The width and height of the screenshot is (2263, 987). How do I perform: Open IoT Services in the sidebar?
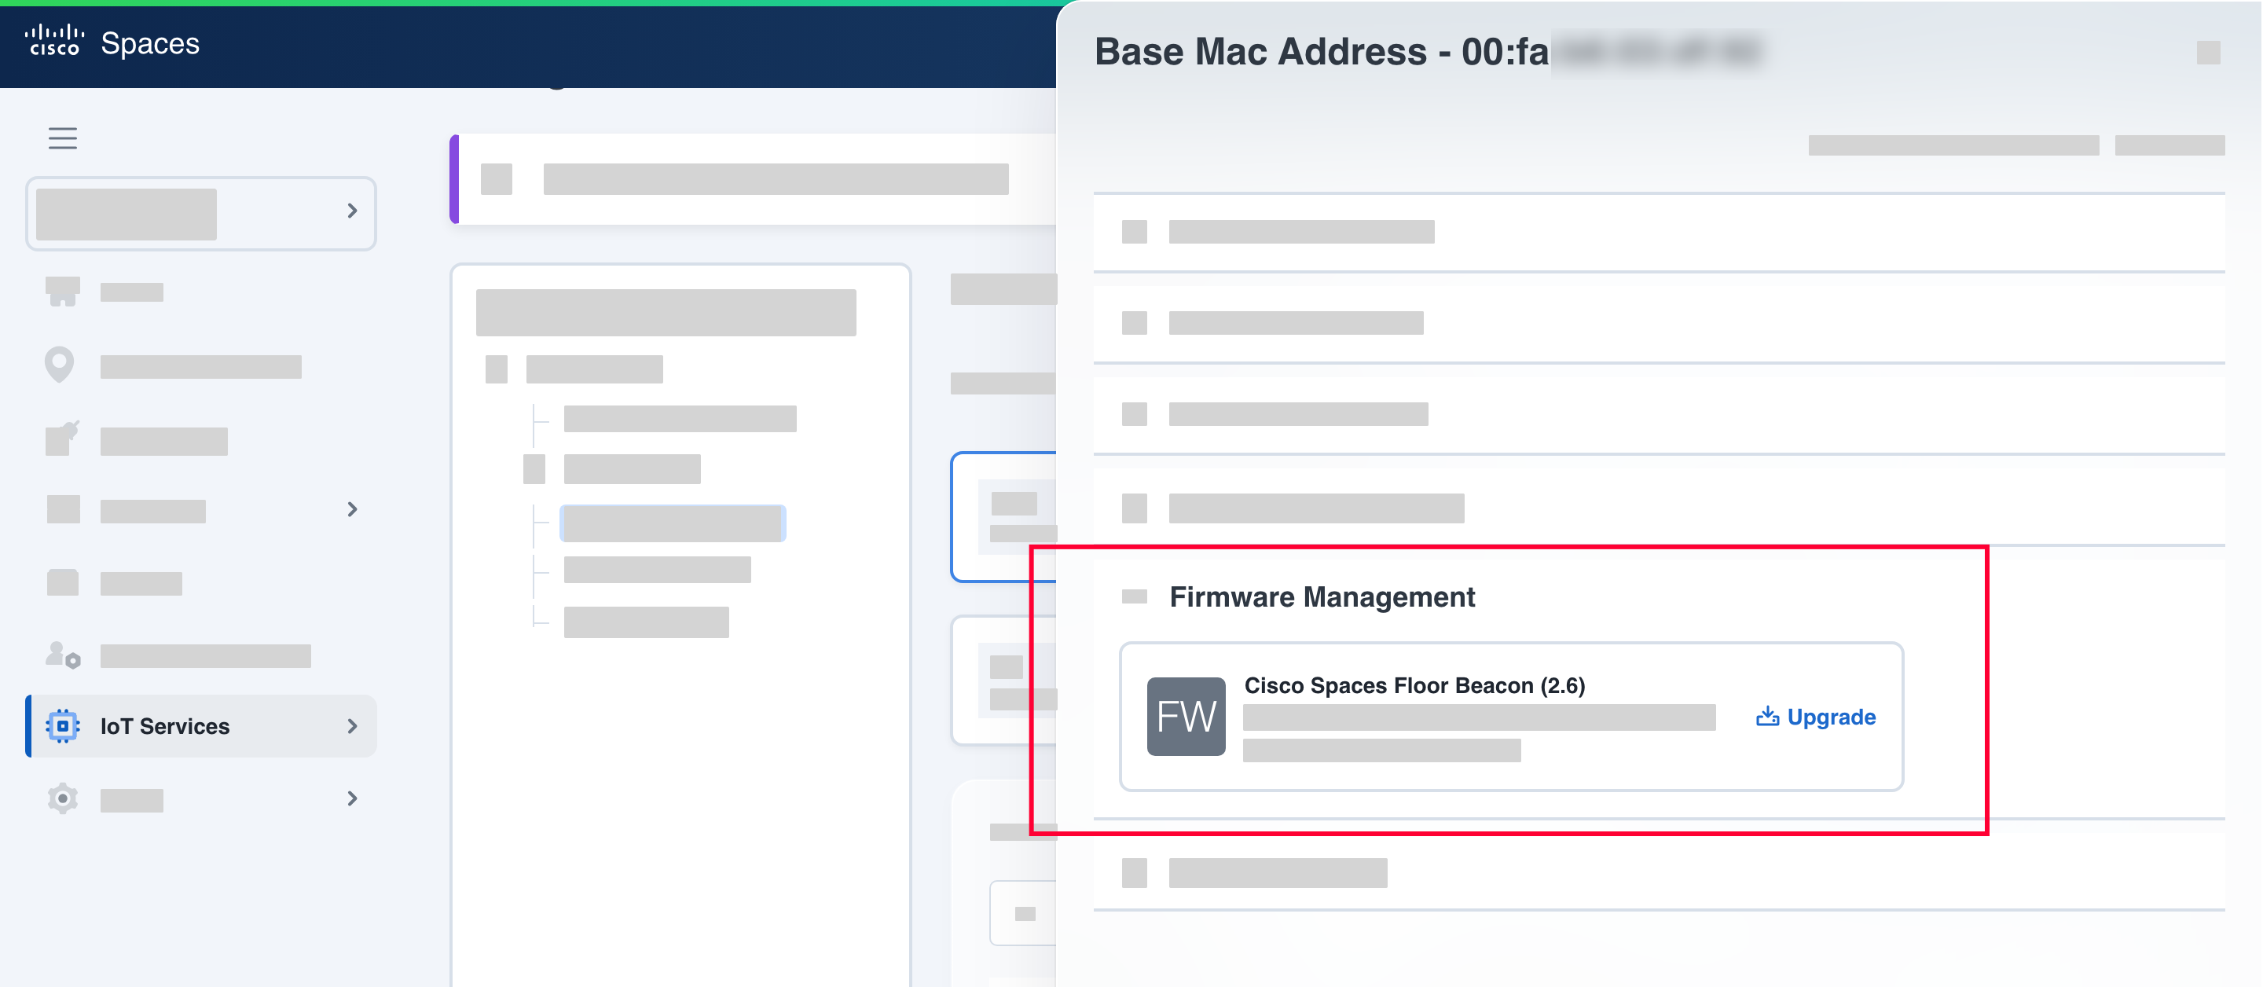click(202, 726)
